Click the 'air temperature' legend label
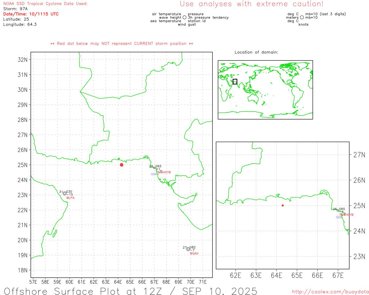Image resolution: width=369 pixels, height=295 pixels. 167,14
